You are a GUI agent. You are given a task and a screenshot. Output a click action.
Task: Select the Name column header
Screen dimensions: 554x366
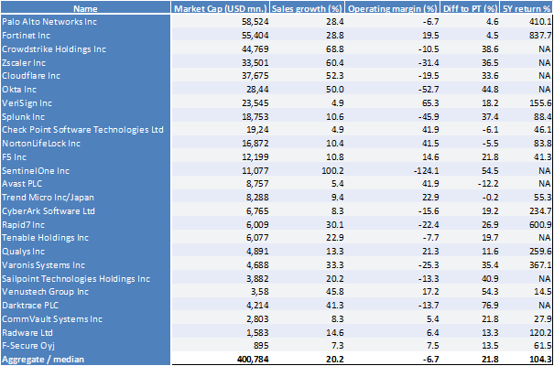pos(85,8)
